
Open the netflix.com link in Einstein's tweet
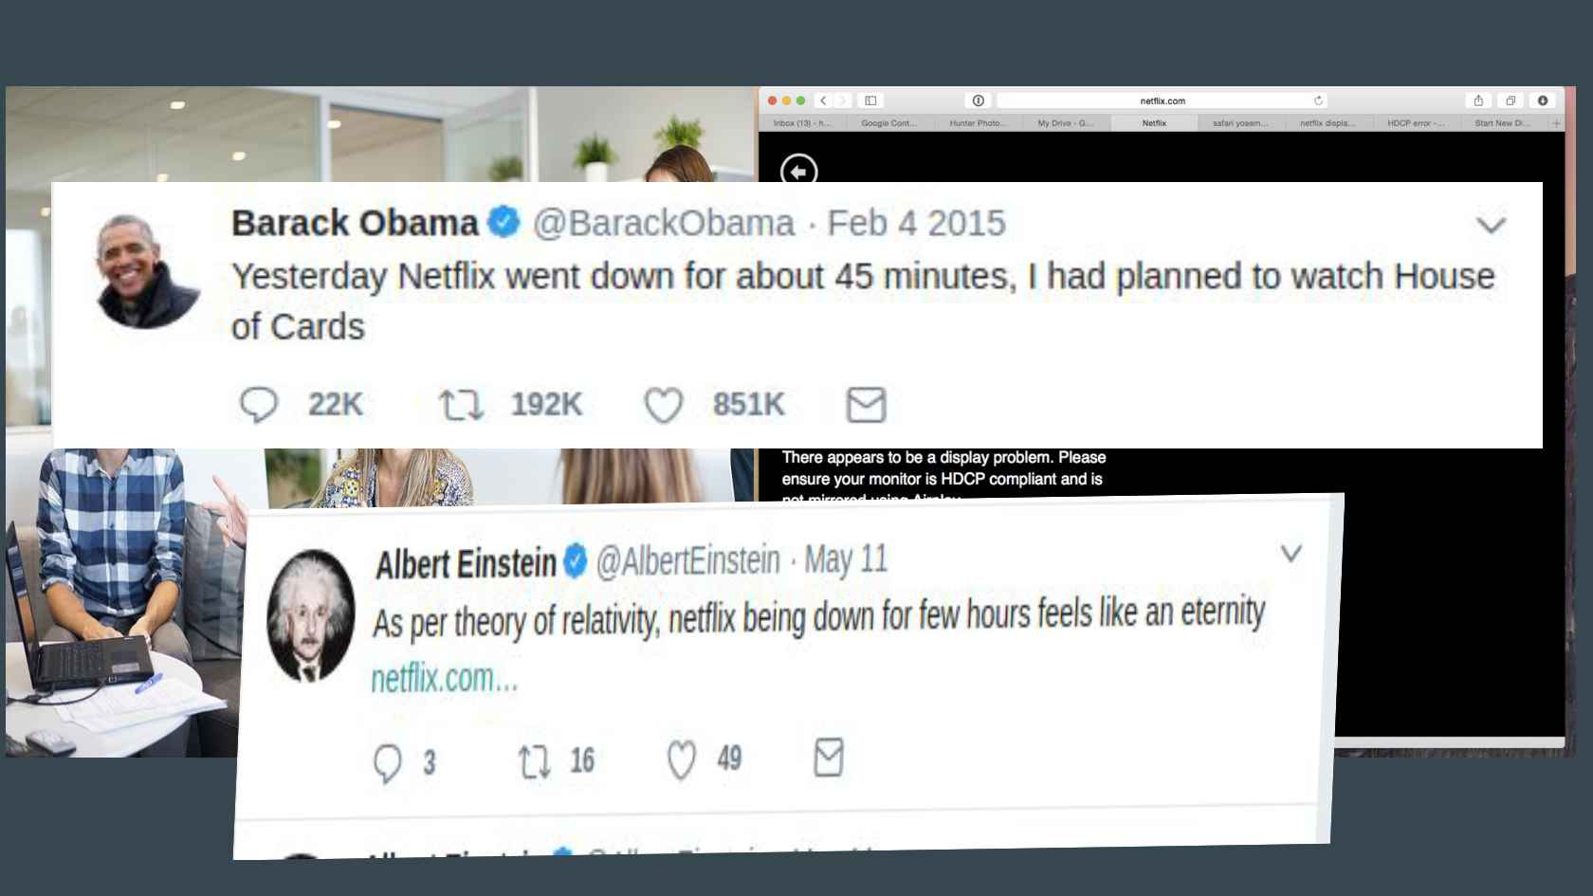click(444, 679)
